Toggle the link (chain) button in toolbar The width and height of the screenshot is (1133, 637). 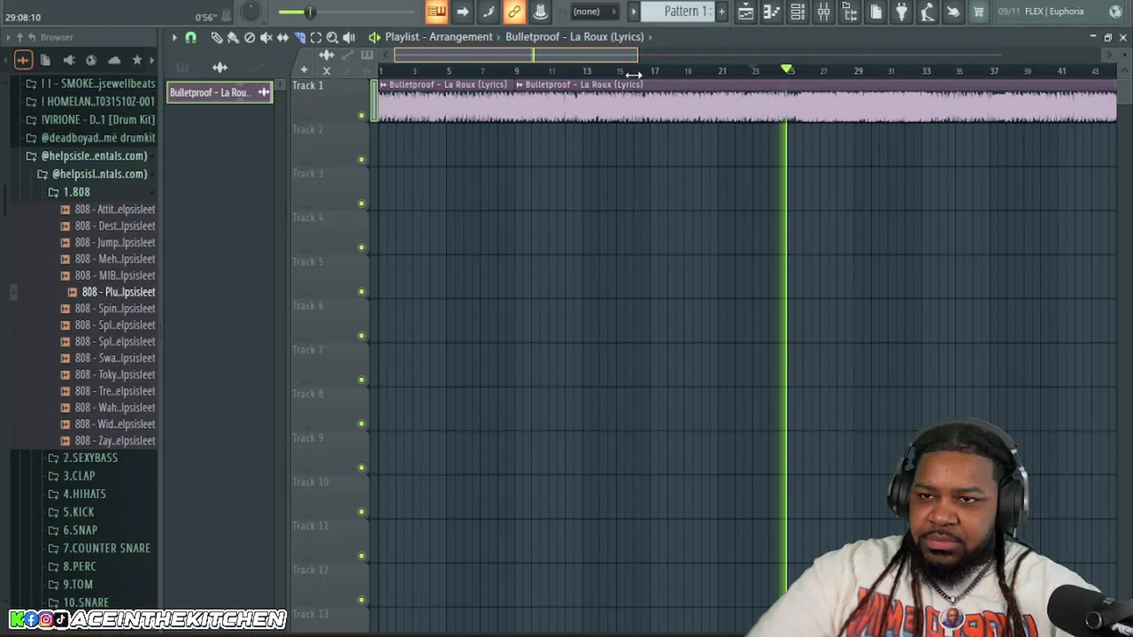pos(514,12)
